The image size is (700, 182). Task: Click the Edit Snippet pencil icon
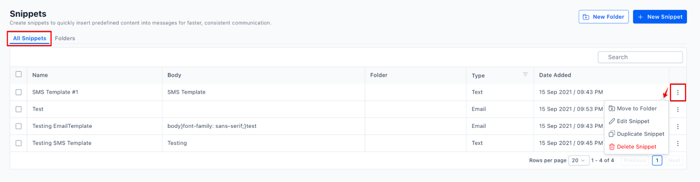[x=612, y=121]
